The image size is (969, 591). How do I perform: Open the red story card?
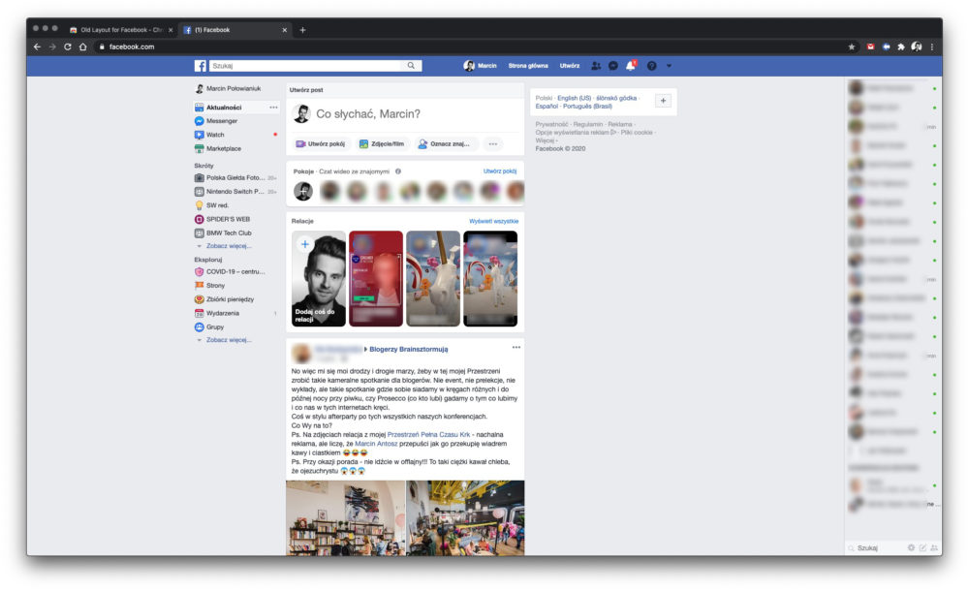[376, 279]
